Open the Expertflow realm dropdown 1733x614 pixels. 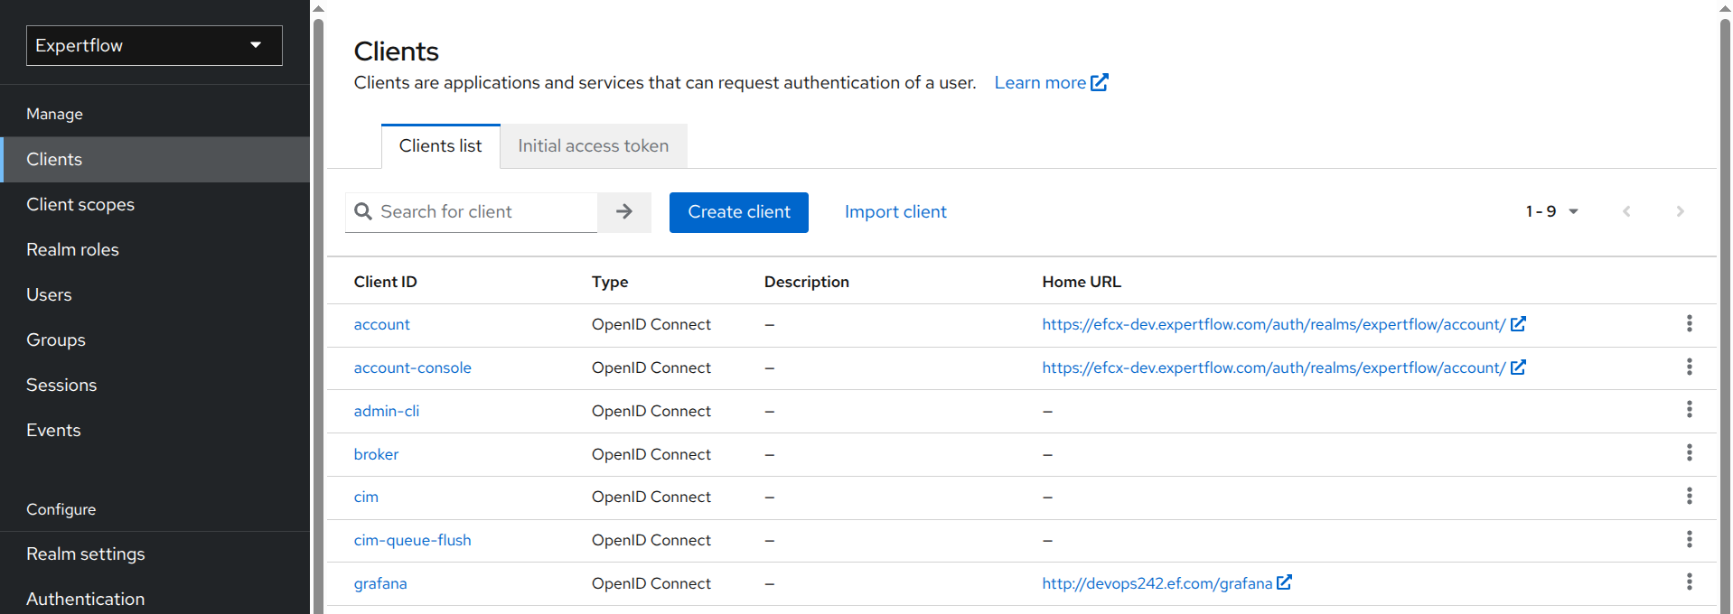click(x=154, y=45)
